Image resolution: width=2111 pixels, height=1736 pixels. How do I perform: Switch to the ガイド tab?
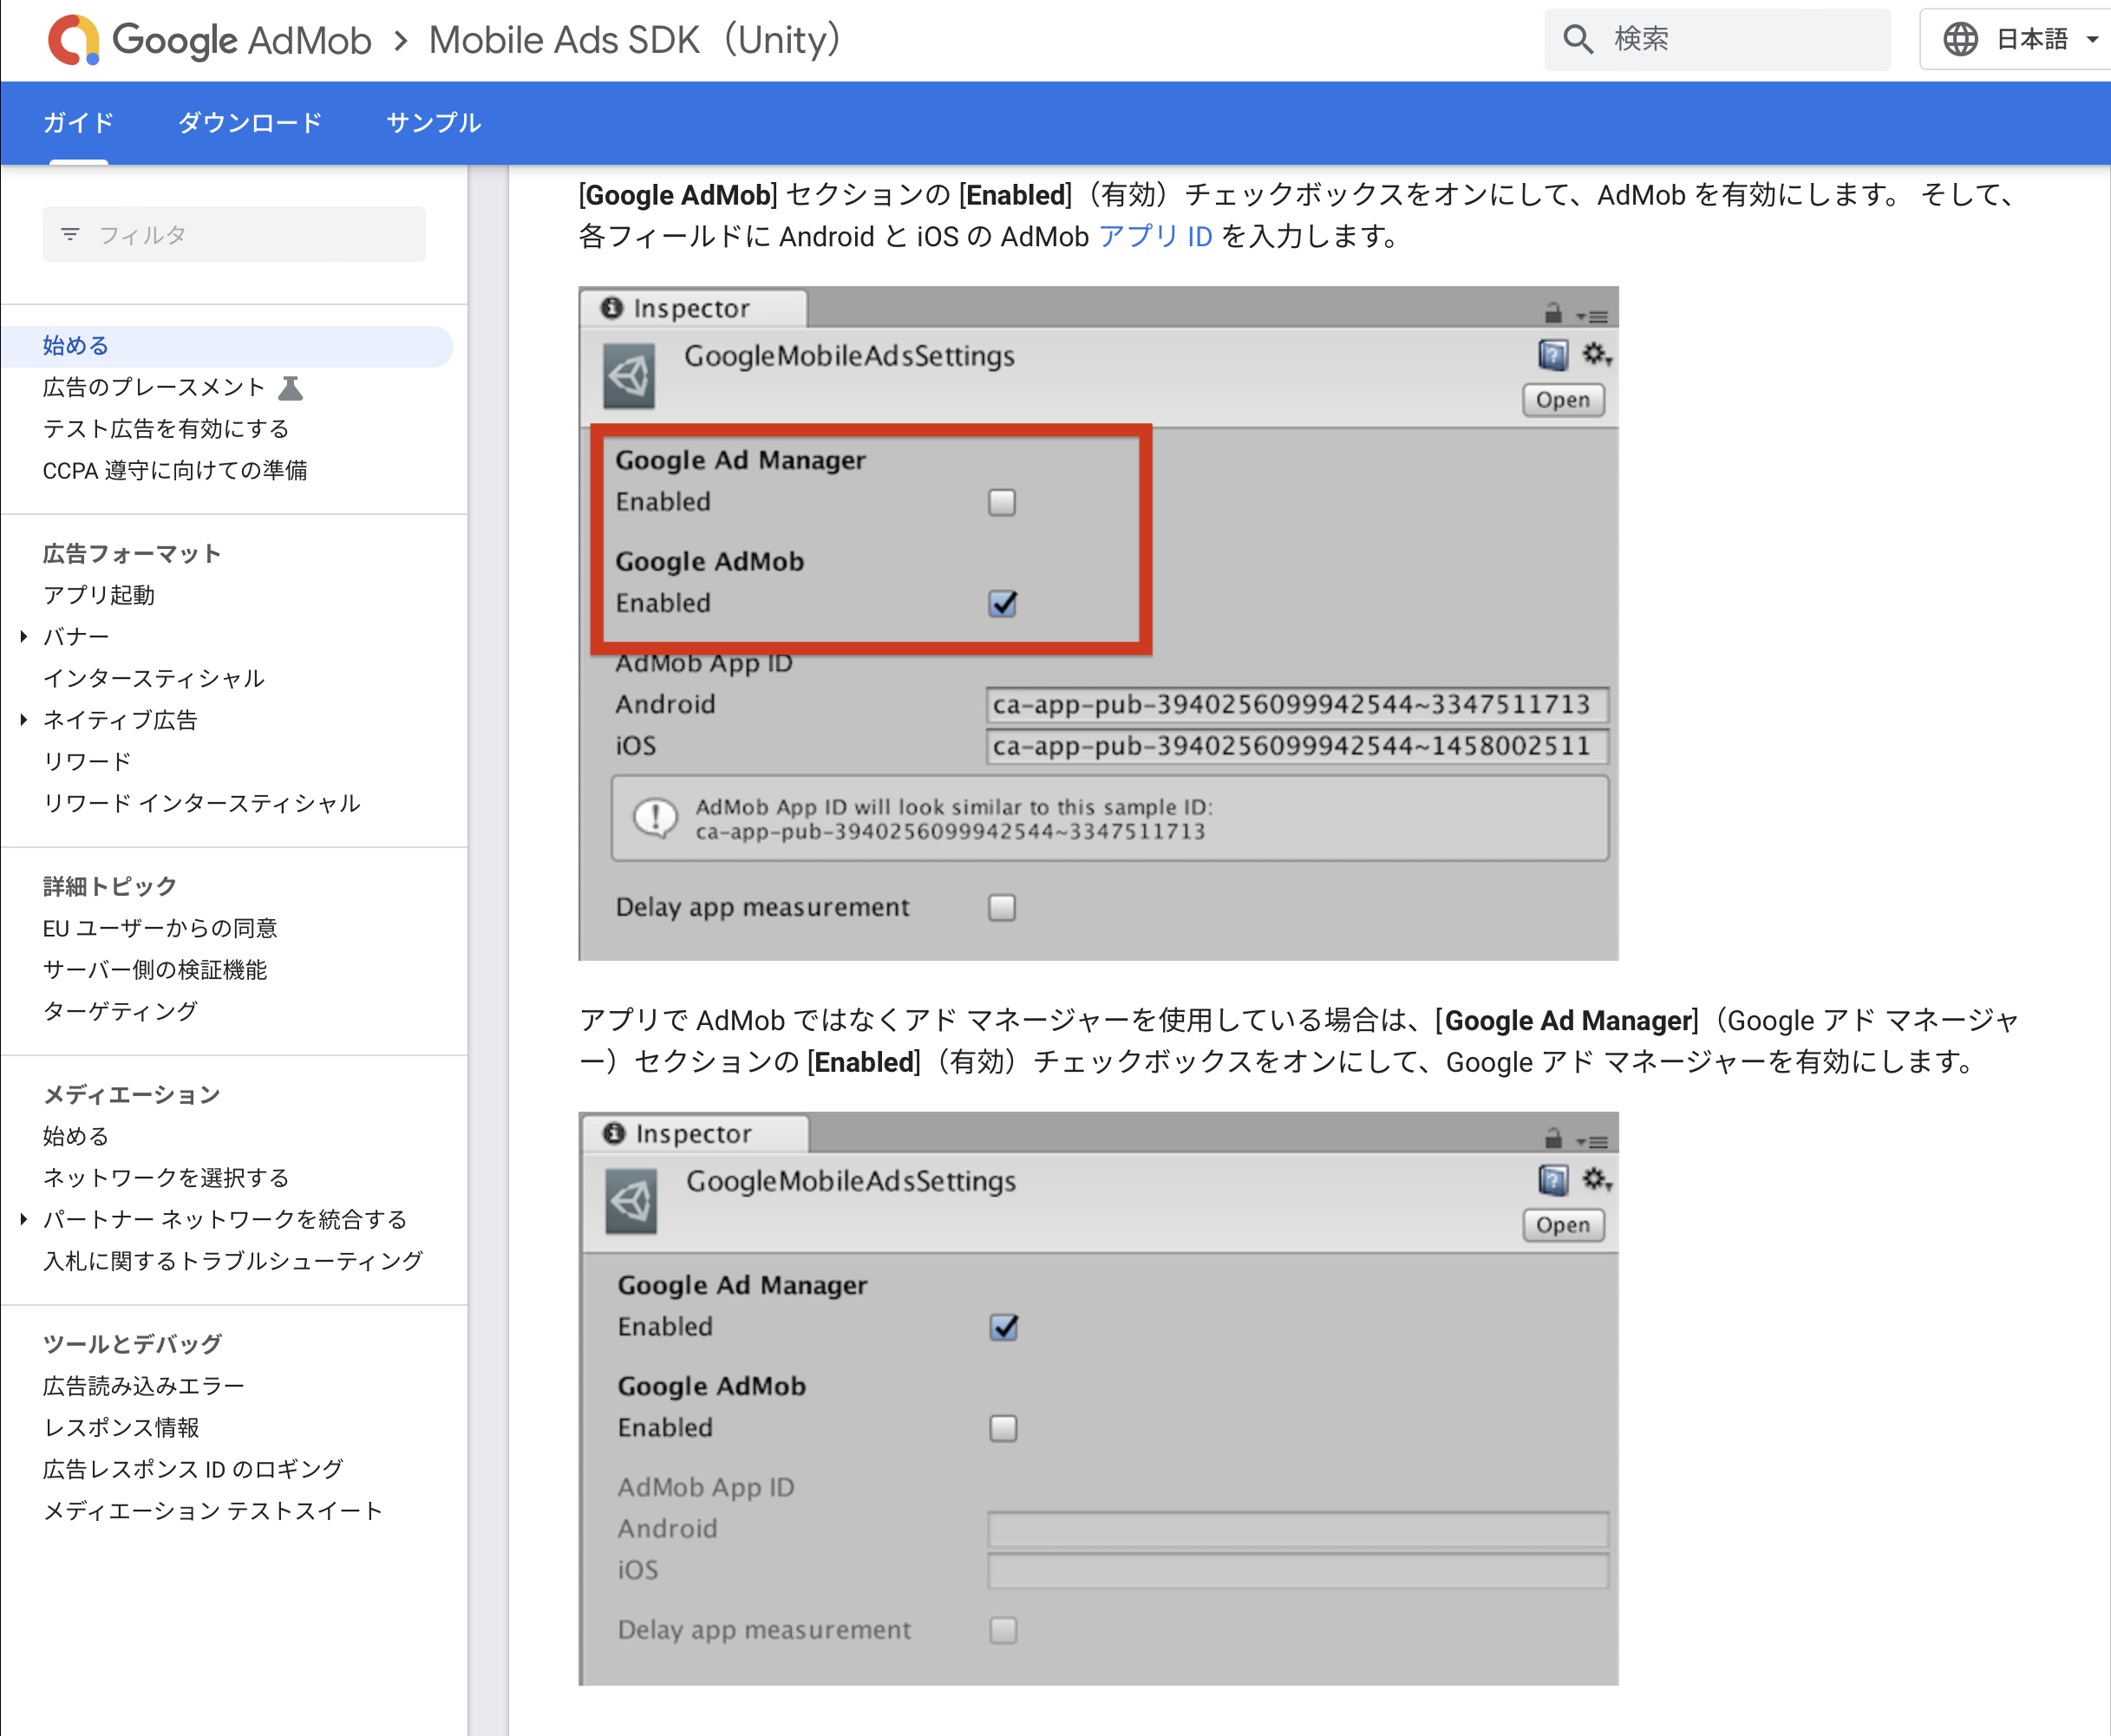click(78, 123)
